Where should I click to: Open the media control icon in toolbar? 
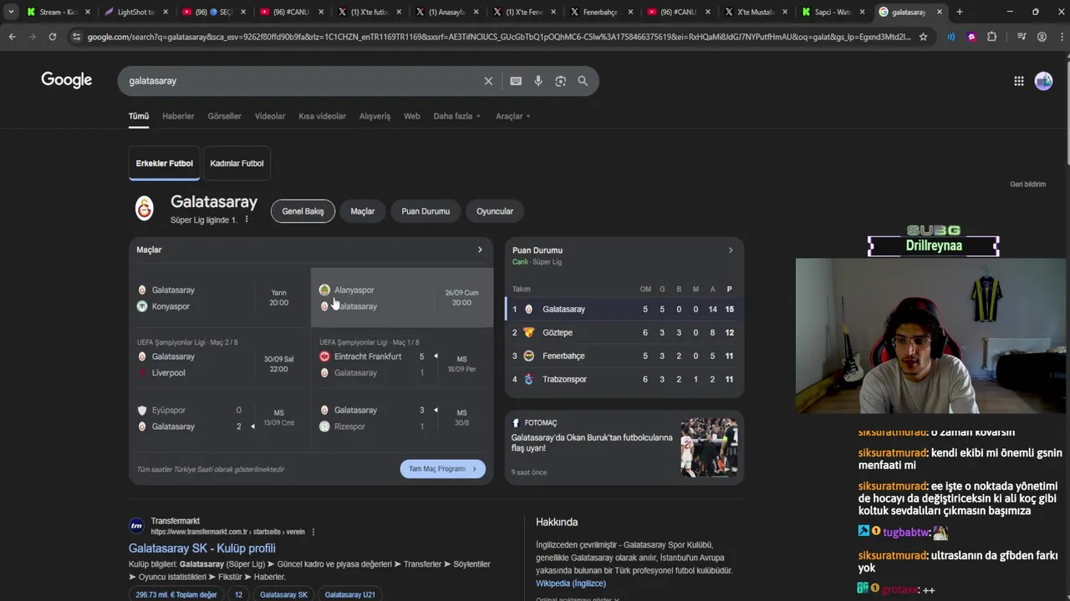(x=1022, y=37)
